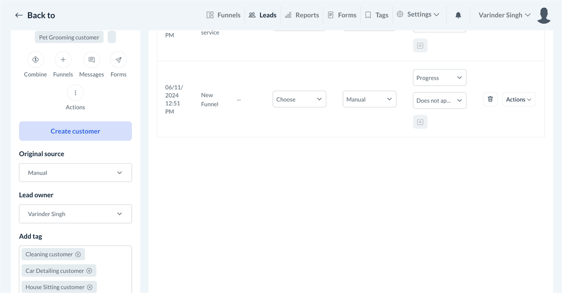562x293 pixels.
Task: Open the Lead owner dropdown
Action: [75, 214]
